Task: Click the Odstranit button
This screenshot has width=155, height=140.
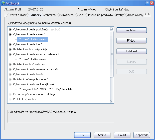Action: coord(132,51)
